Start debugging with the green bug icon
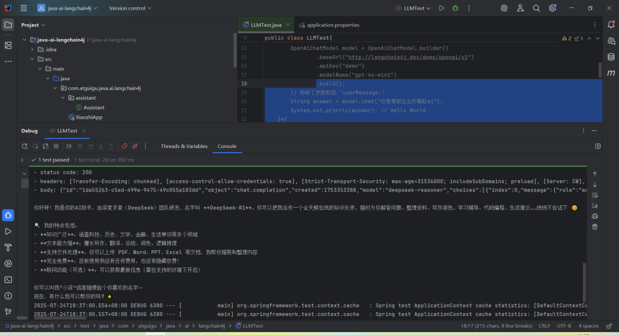The width and height of the screenshot is (619, 335). 455,8
